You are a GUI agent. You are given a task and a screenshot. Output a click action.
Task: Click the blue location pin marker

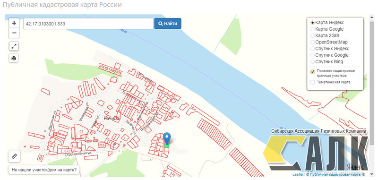coord(167,138)
